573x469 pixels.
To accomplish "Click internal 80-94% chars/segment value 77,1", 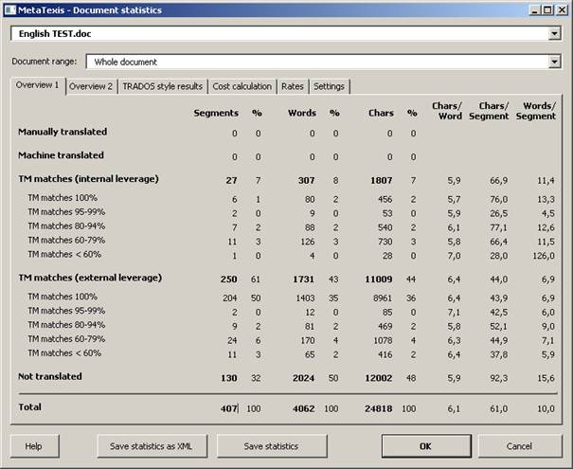I will click(499, 227).
